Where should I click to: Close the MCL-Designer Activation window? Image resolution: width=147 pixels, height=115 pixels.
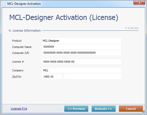pyautogui.click(x=139, y=2)
